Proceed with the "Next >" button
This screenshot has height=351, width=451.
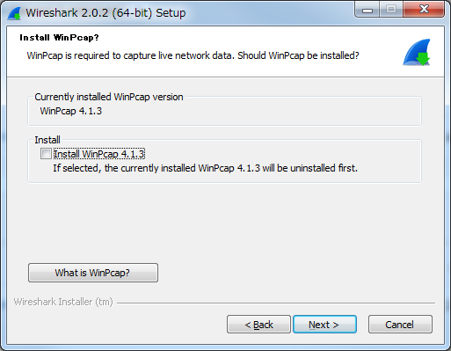[x=324, y=325]
